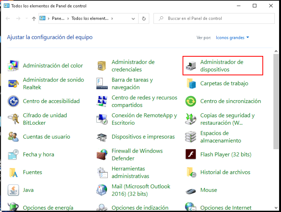Go up one level with the up arrow
The width and height of the screenshot is (281, 212).
tap(34, 19)
